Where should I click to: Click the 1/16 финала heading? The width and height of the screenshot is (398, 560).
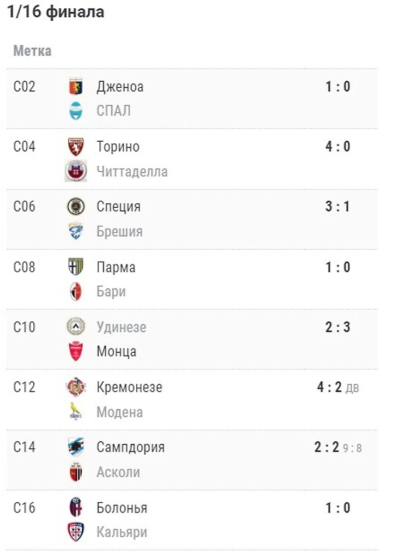point(56,11)
